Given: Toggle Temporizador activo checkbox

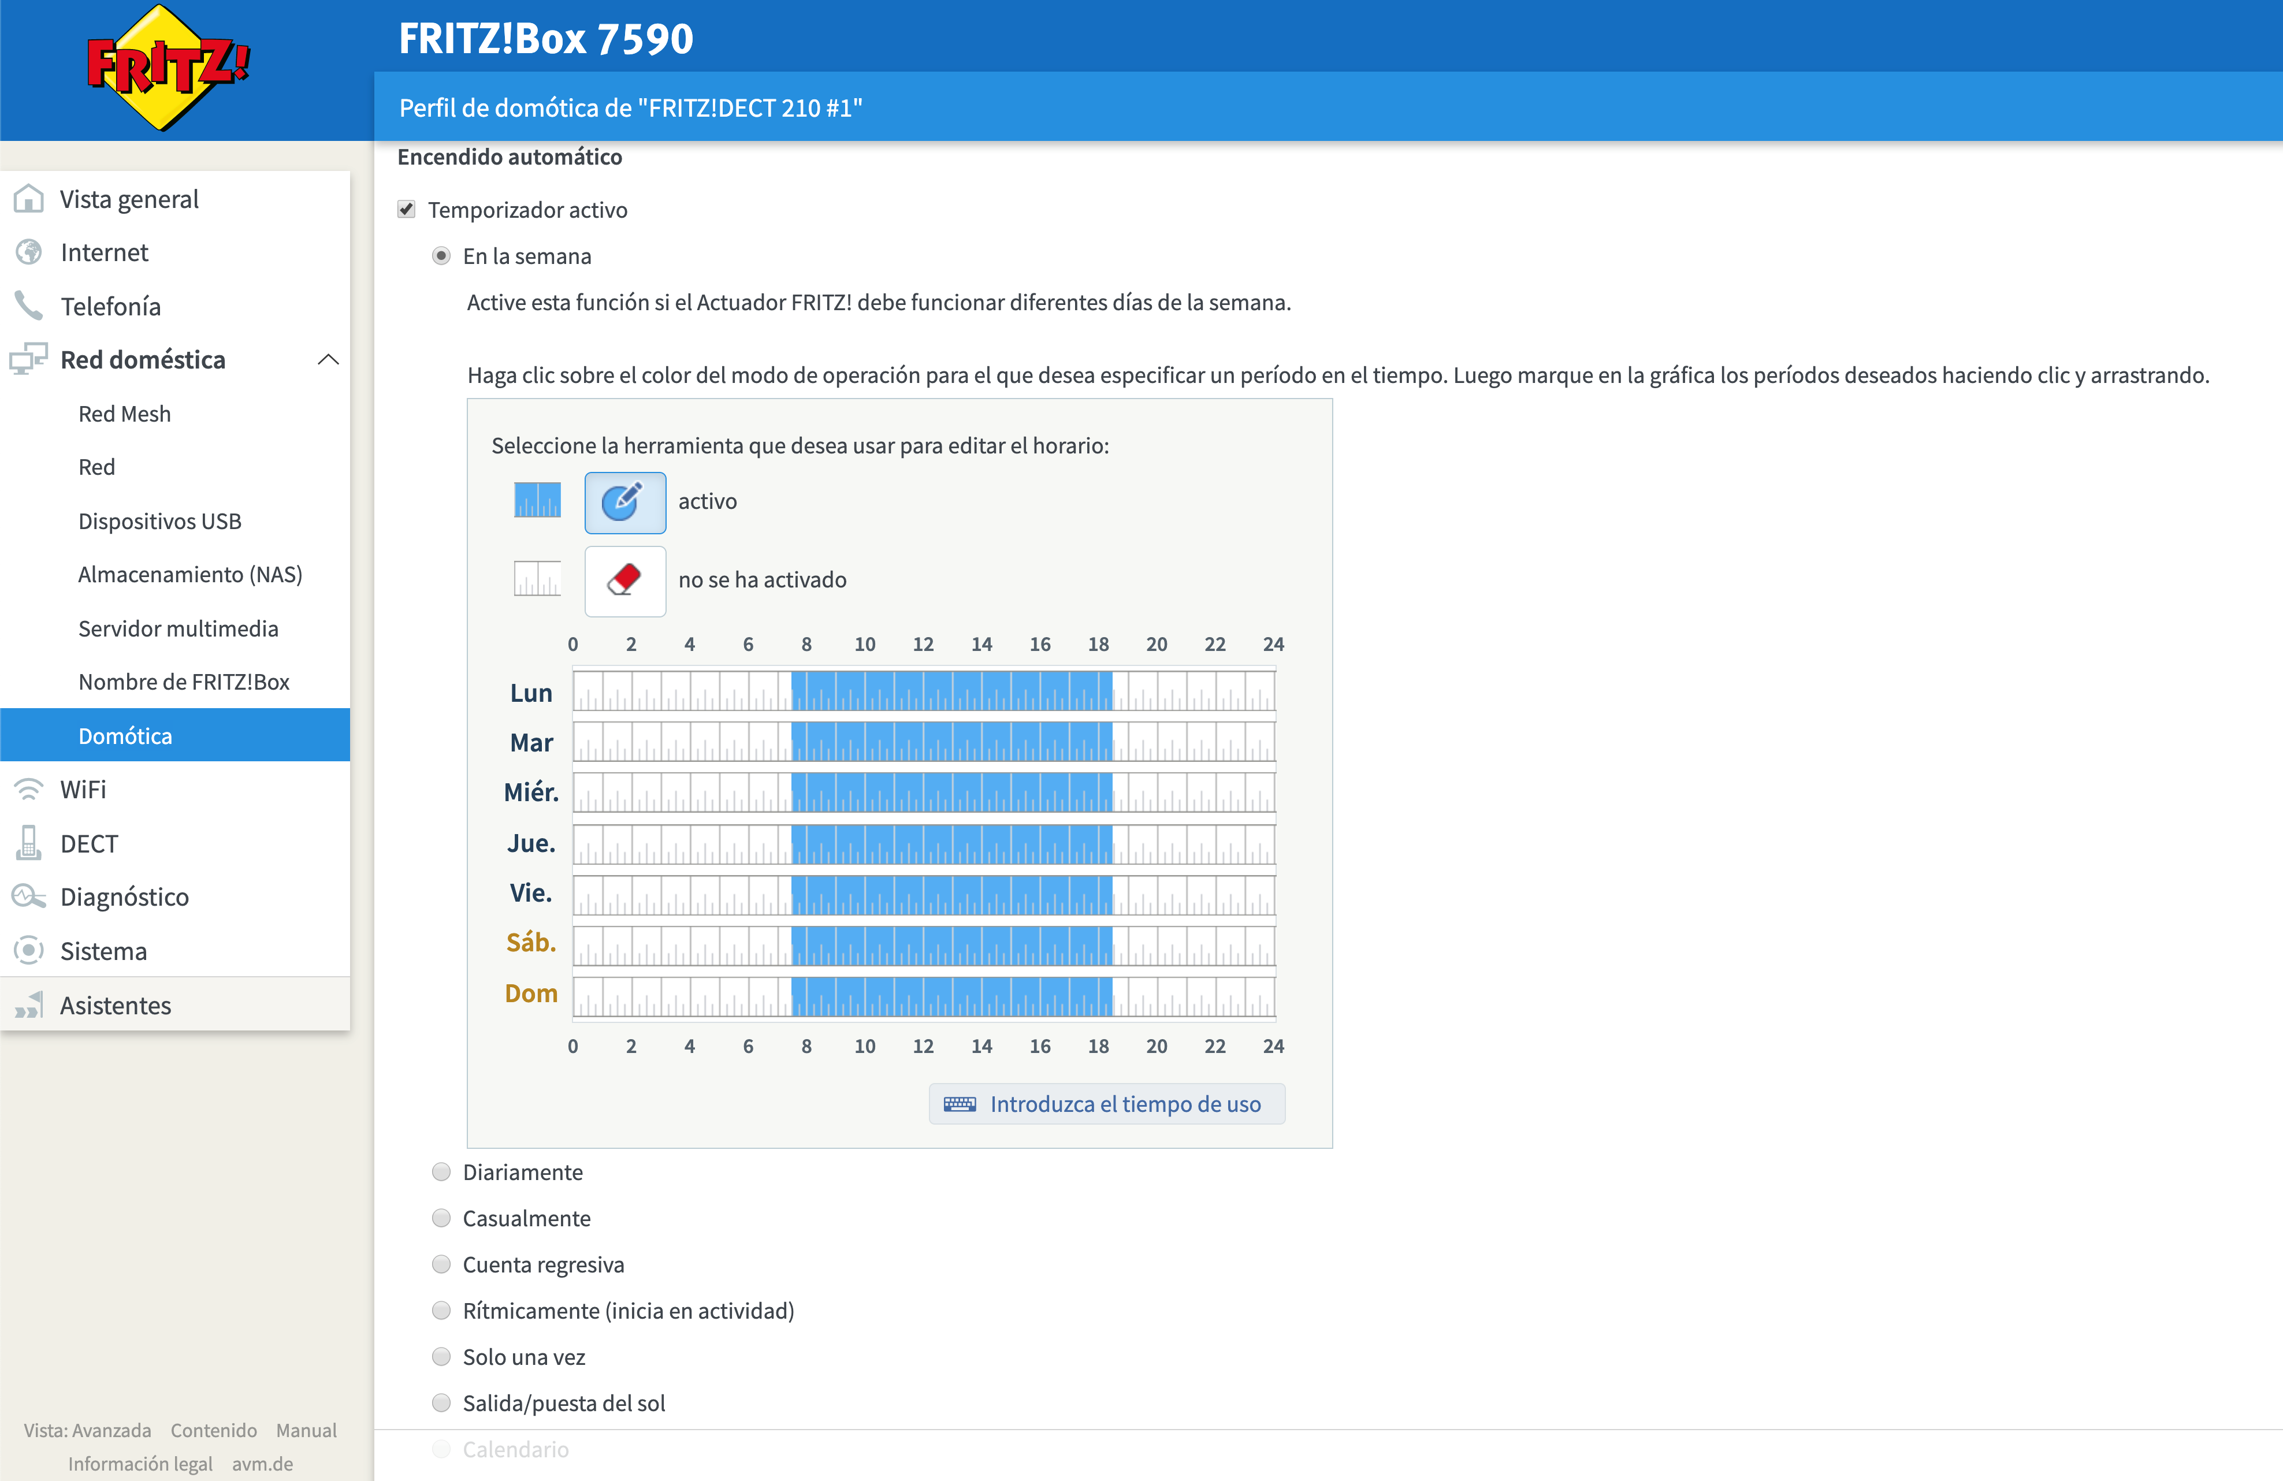Looking at the screenshot, I should tap(407, 209).
